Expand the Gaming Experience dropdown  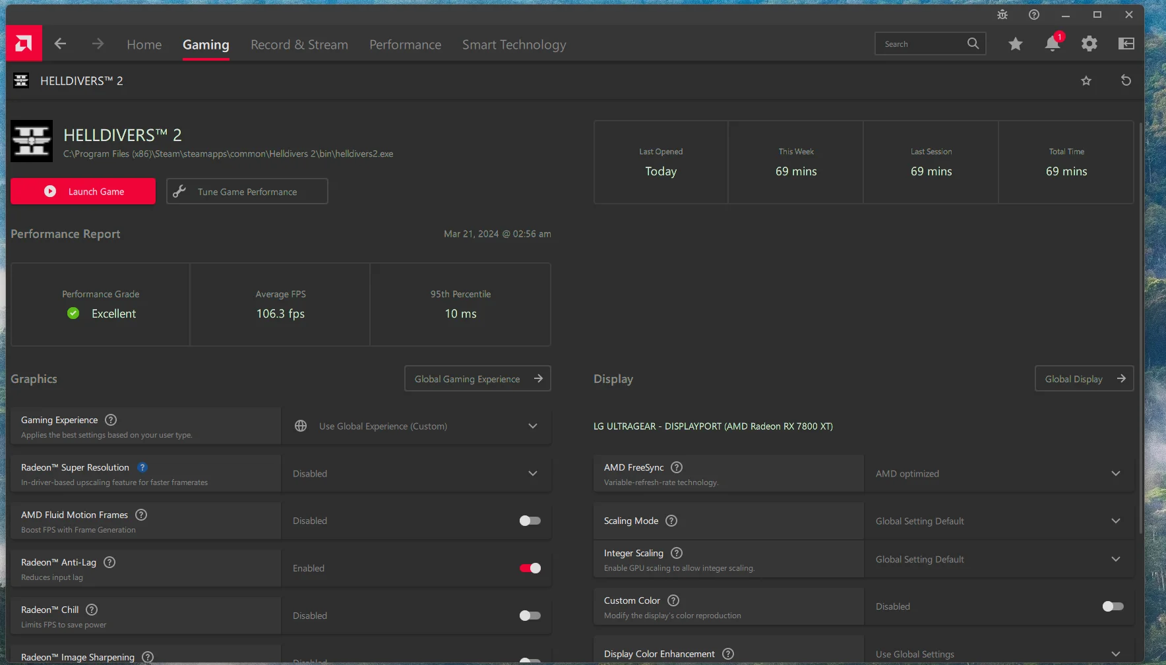tap(416, 426)
